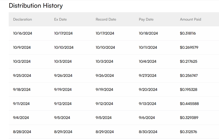Viewport: 219px width, 139px height.
Task: Select the 8/30/2024 pay date cell
Action: (x=147, y=132)
